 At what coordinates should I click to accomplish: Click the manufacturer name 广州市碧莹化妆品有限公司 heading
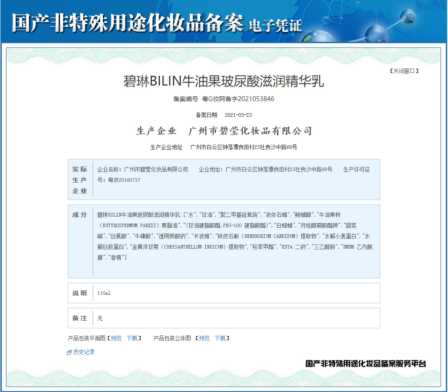tap(250, 131)
